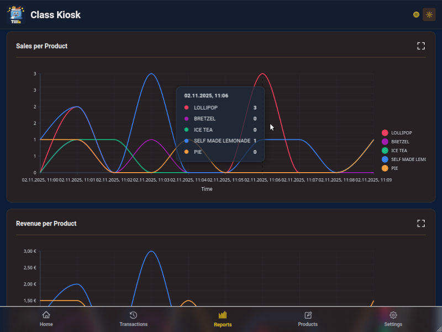The width and height of the screenshot is (442, 332).
Task: Click the Settings gear icon
Action: 393,314
